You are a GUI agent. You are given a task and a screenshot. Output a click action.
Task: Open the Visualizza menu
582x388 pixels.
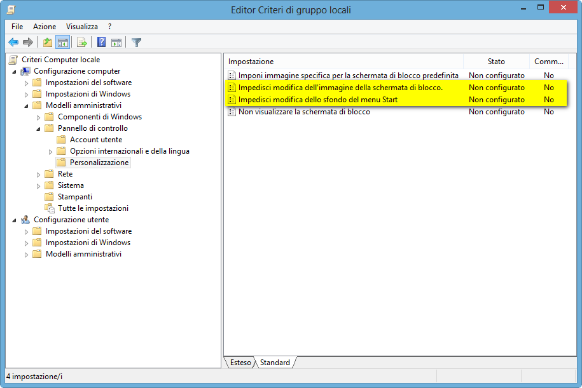pos(82,27)
